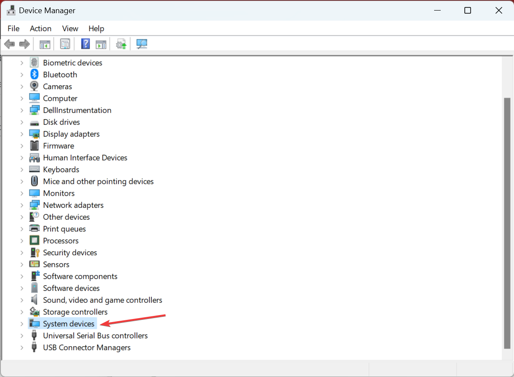Expand the Display adapters chevron

(22, 134)
